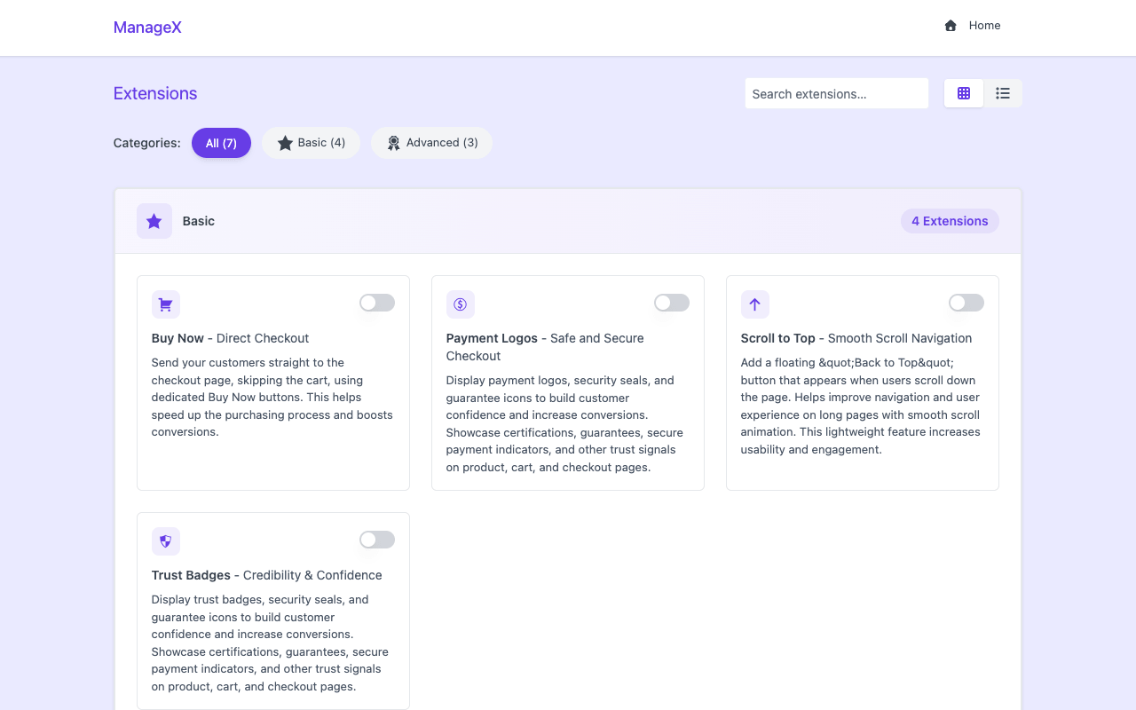
Task: Click the Trust Badges shield icon
Action: point(166,541)
